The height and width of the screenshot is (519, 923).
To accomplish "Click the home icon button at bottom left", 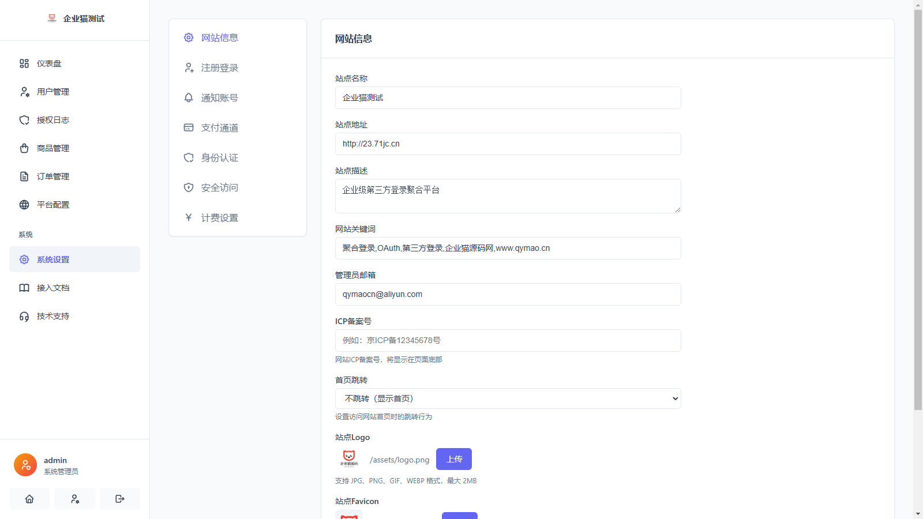I will [x=29, y=499].
